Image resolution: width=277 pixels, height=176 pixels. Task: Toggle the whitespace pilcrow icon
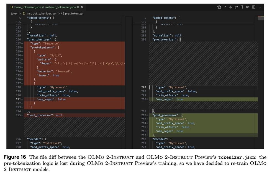click(x=242, y=7)
